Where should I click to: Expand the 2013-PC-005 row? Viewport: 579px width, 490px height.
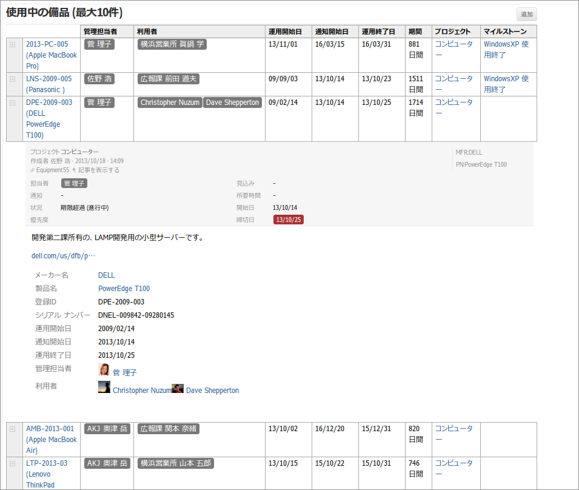coord(13,45)
